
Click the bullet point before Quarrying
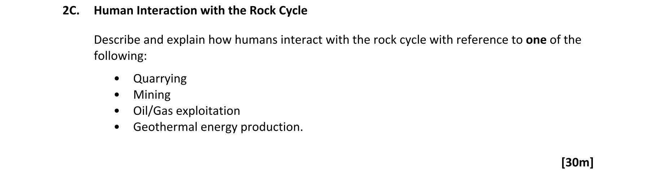click(116, 78)
